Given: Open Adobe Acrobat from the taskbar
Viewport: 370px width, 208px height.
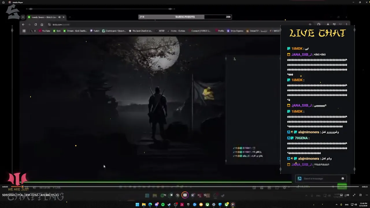Looking at the screenshot, I should pos(182,205).
